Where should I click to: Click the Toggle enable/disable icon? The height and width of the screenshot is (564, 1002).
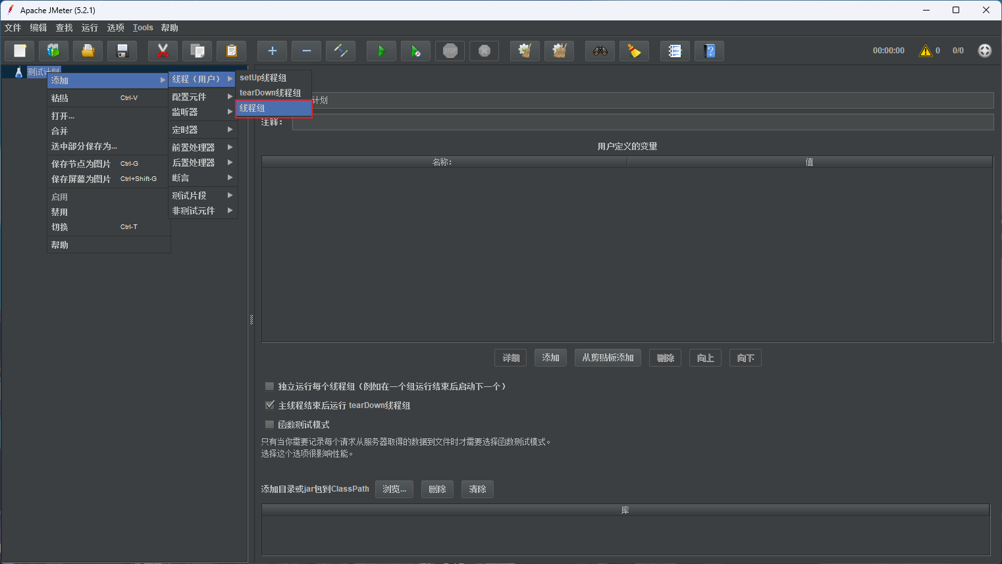tap(341, 51)
